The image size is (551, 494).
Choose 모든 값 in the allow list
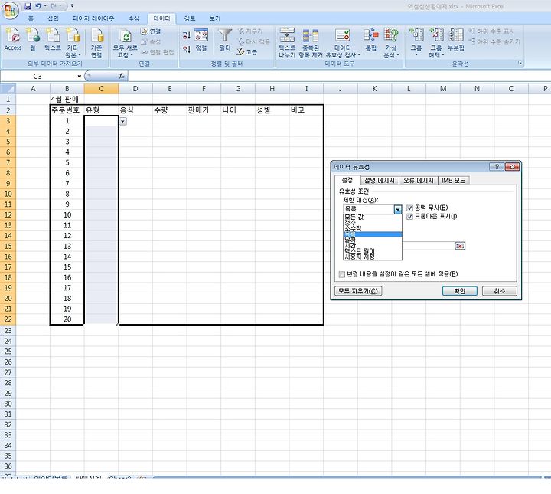[x=372, y=217]
